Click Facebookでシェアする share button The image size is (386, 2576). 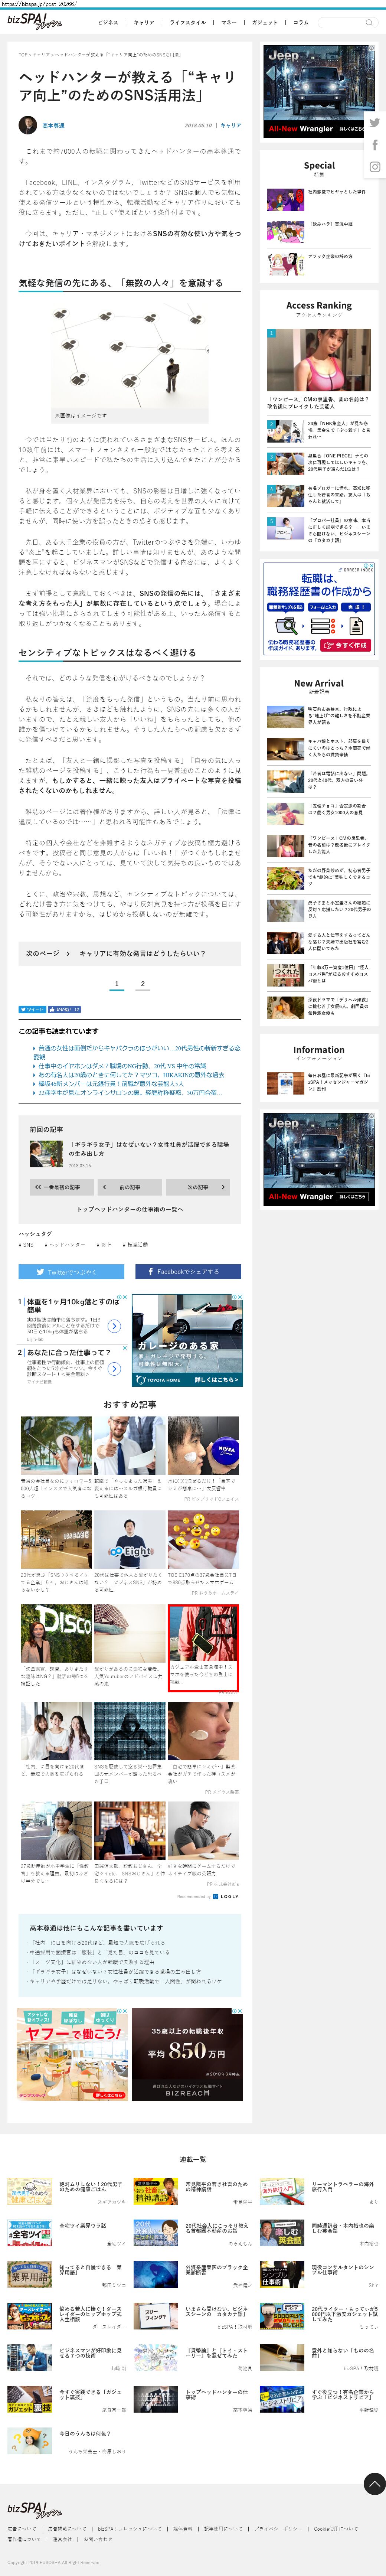pyautogui.click(x=188, y=1272)
